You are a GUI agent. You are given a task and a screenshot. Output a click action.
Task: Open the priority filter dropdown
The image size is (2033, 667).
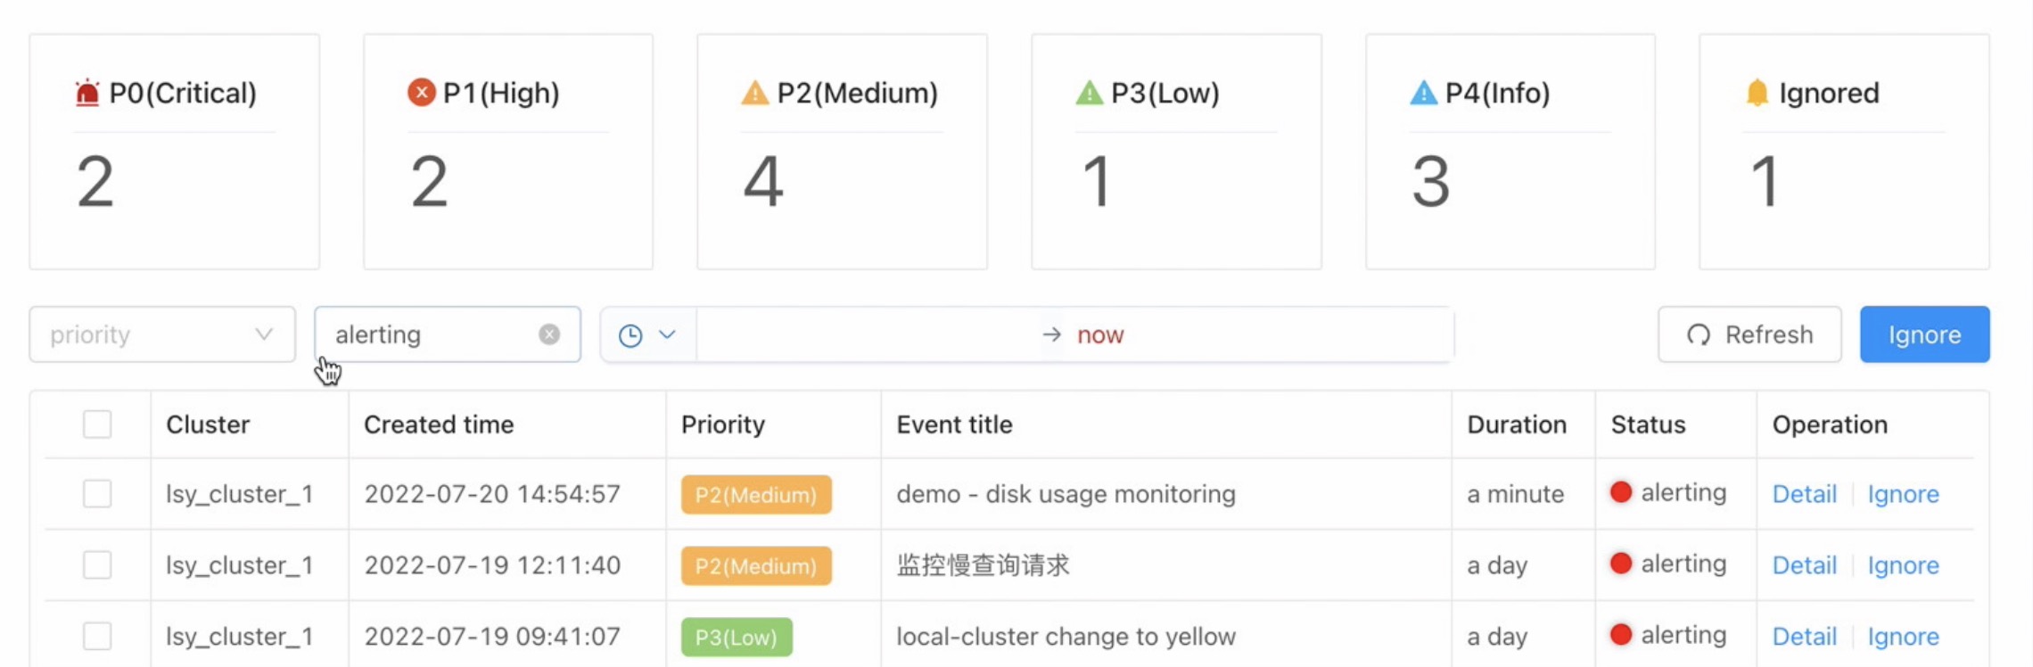(x=161, y=334)
